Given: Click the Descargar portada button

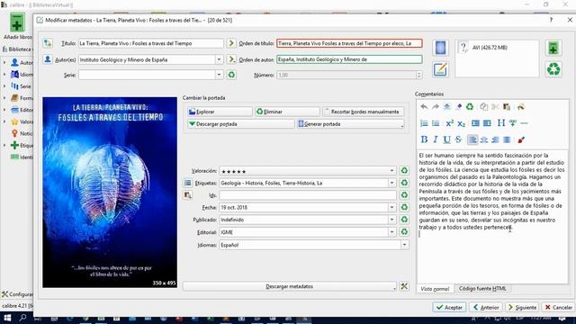Looking at the screenshot, I should pos(241,124).
